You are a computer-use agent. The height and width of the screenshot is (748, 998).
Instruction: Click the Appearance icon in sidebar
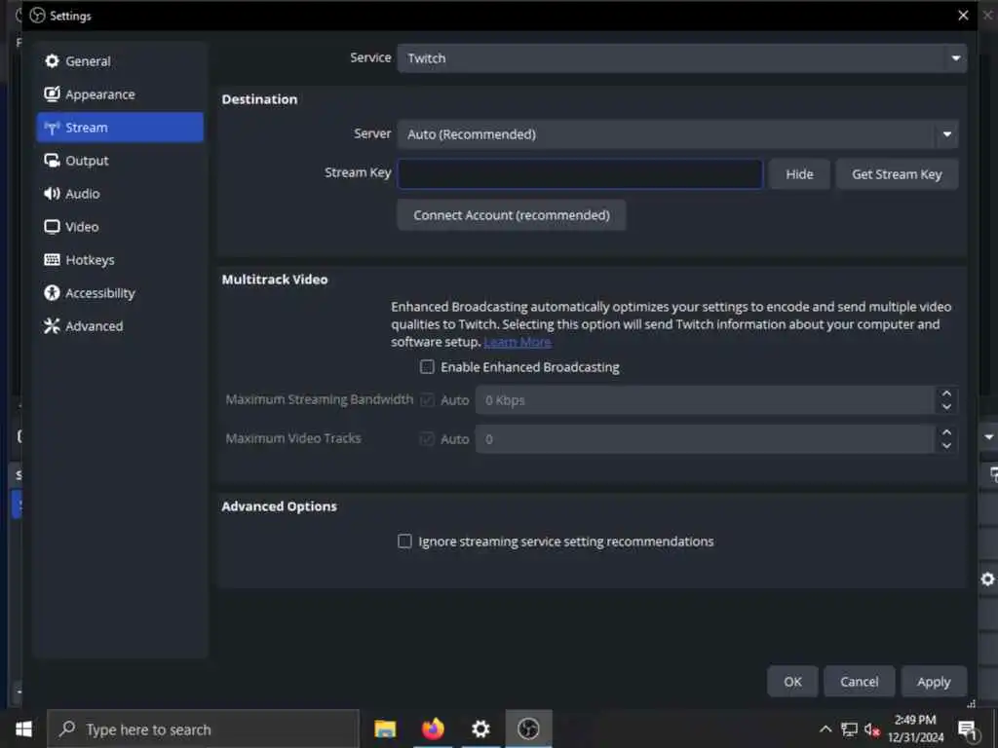coord(52,94)
